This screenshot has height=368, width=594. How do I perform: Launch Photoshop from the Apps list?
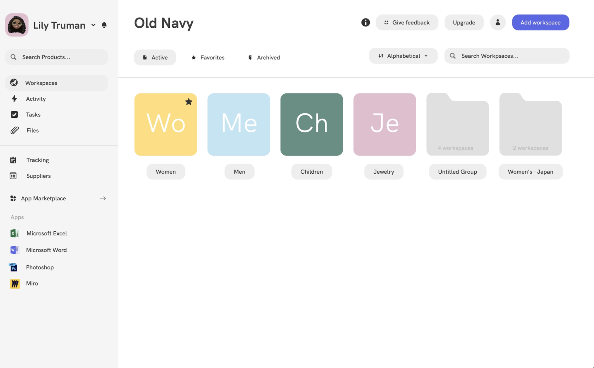tap(40, 267)
